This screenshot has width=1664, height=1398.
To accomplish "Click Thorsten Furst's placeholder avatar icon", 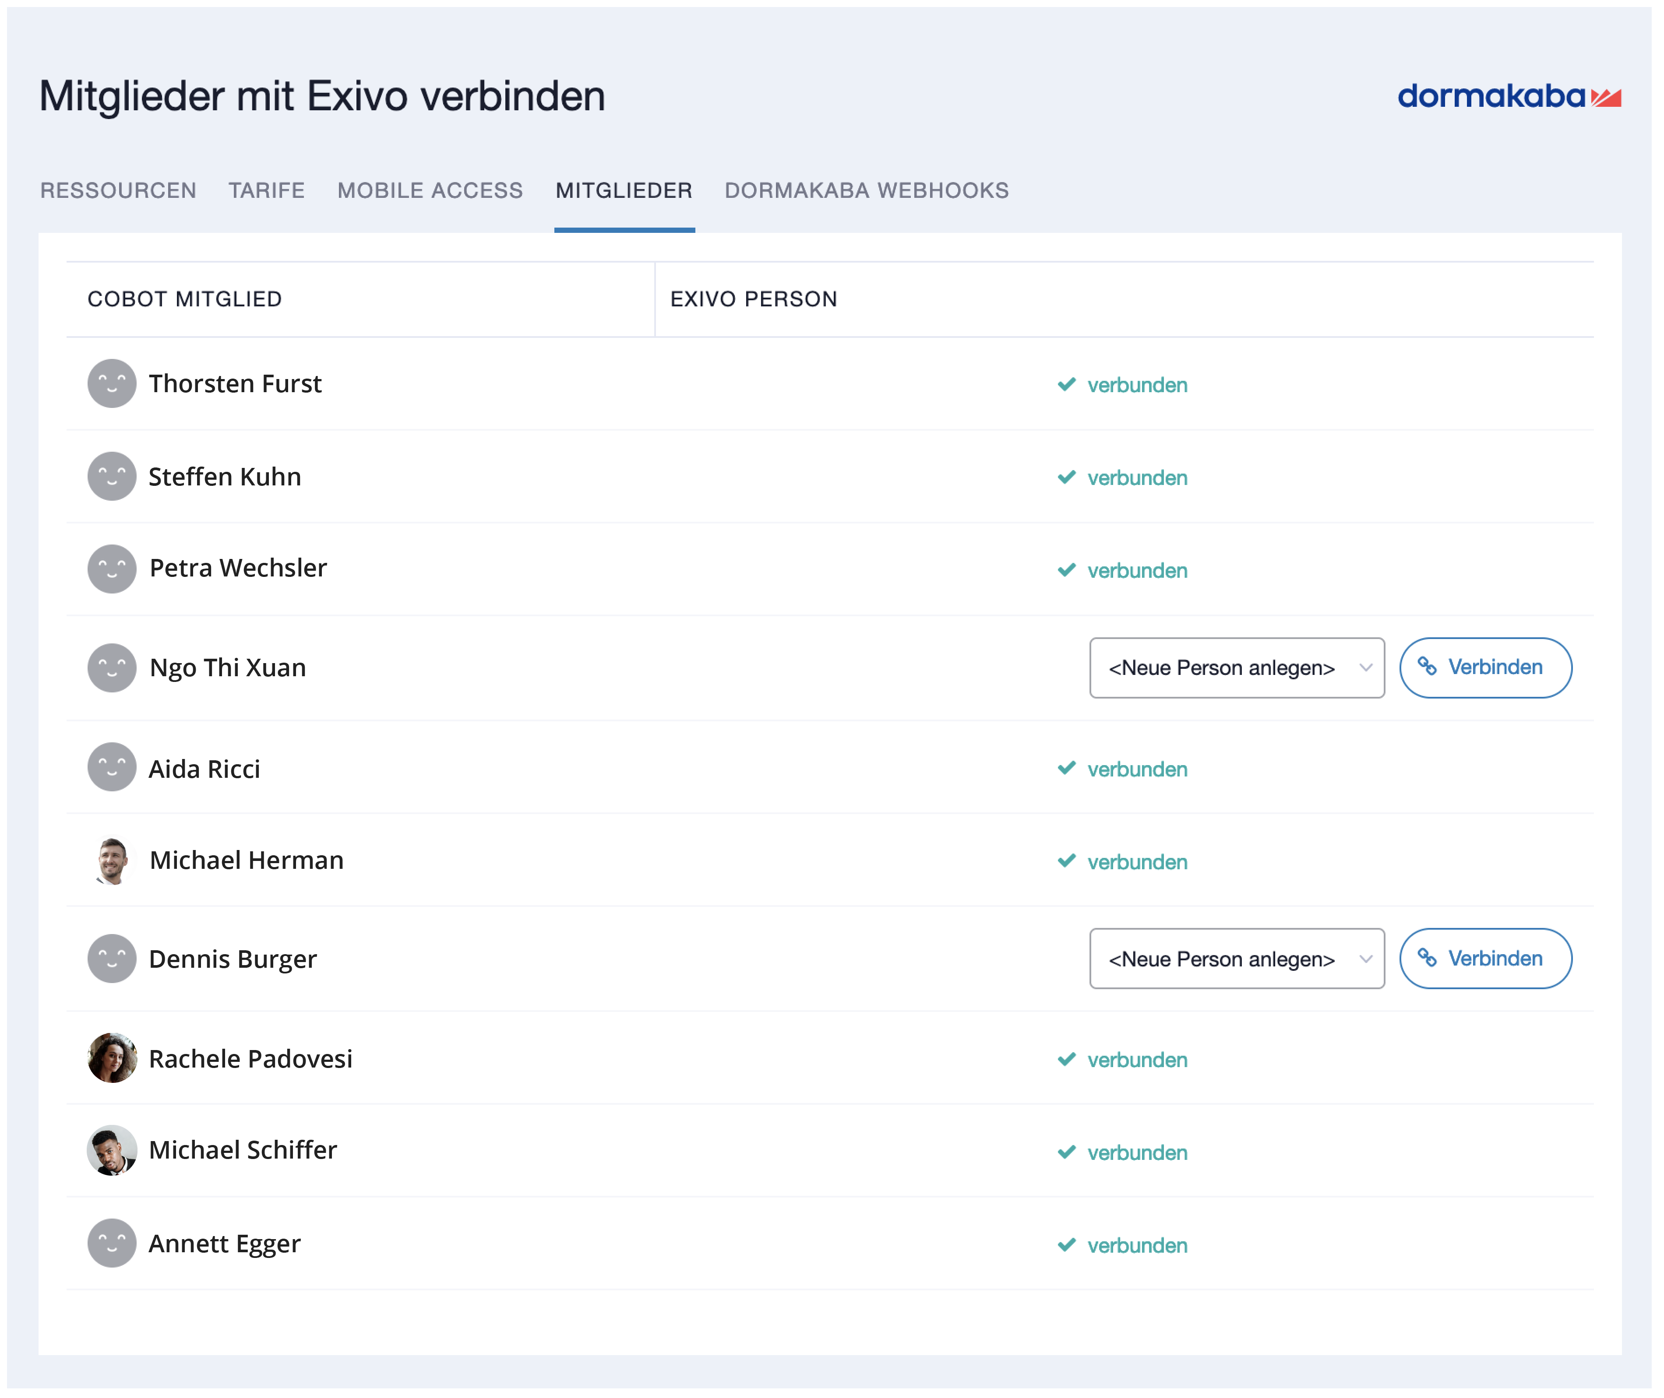I will click(x=112, y=383).
